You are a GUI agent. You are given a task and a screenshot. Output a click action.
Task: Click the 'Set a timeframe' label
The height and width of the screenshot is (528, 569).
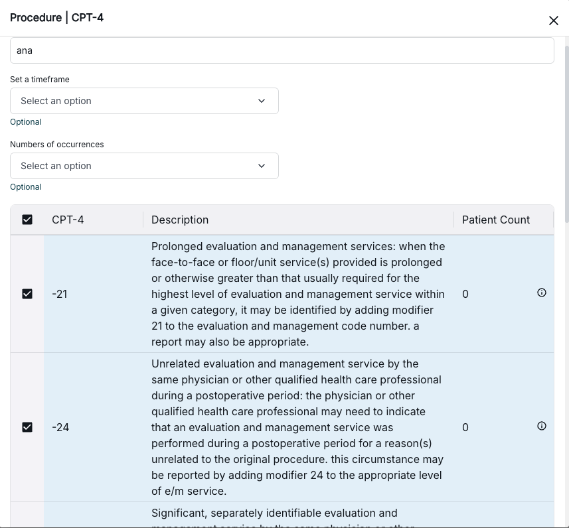(40, 80)
